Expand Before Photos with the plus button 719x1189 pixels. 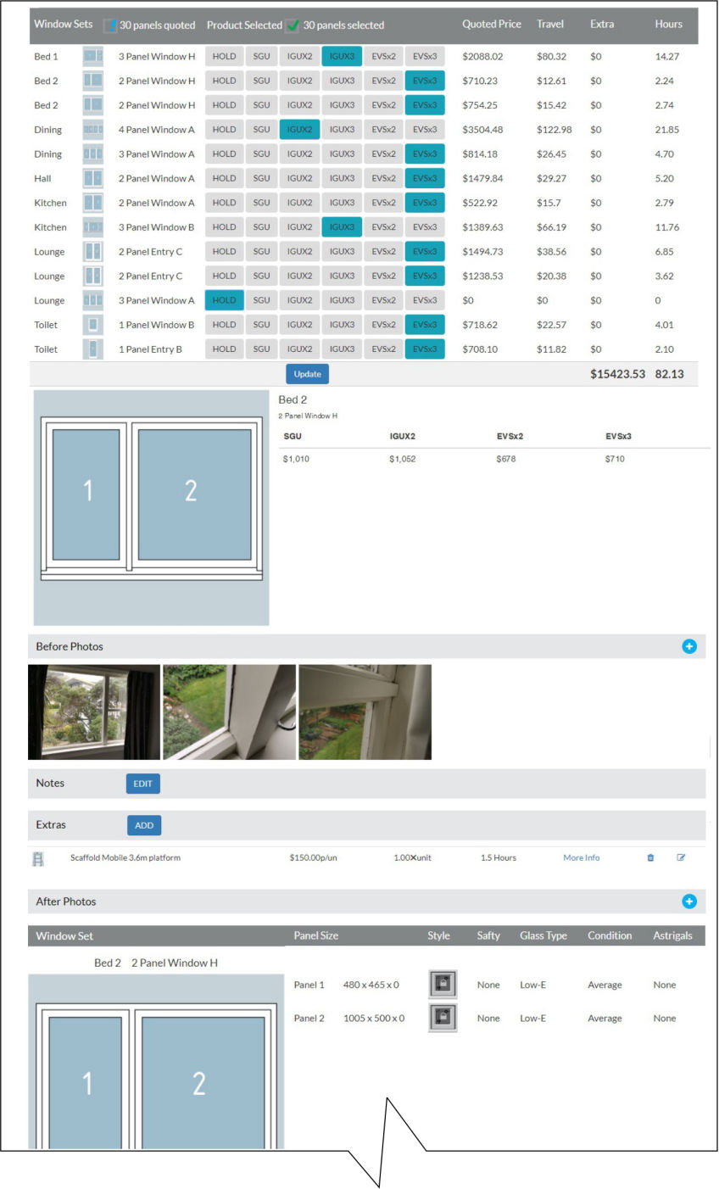[x=688, y=646]
